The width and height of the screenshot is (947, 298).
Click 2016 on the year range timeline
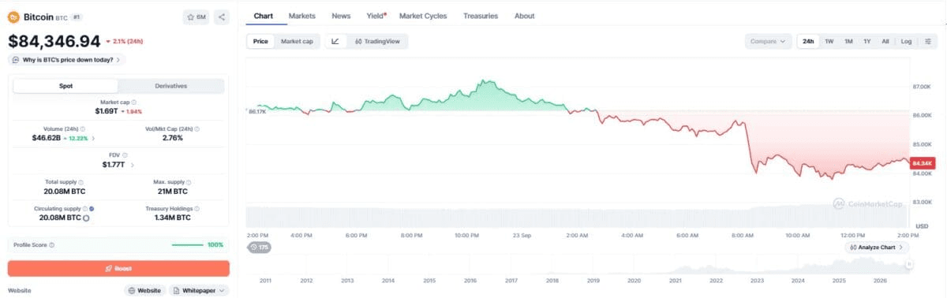[470, 281]
